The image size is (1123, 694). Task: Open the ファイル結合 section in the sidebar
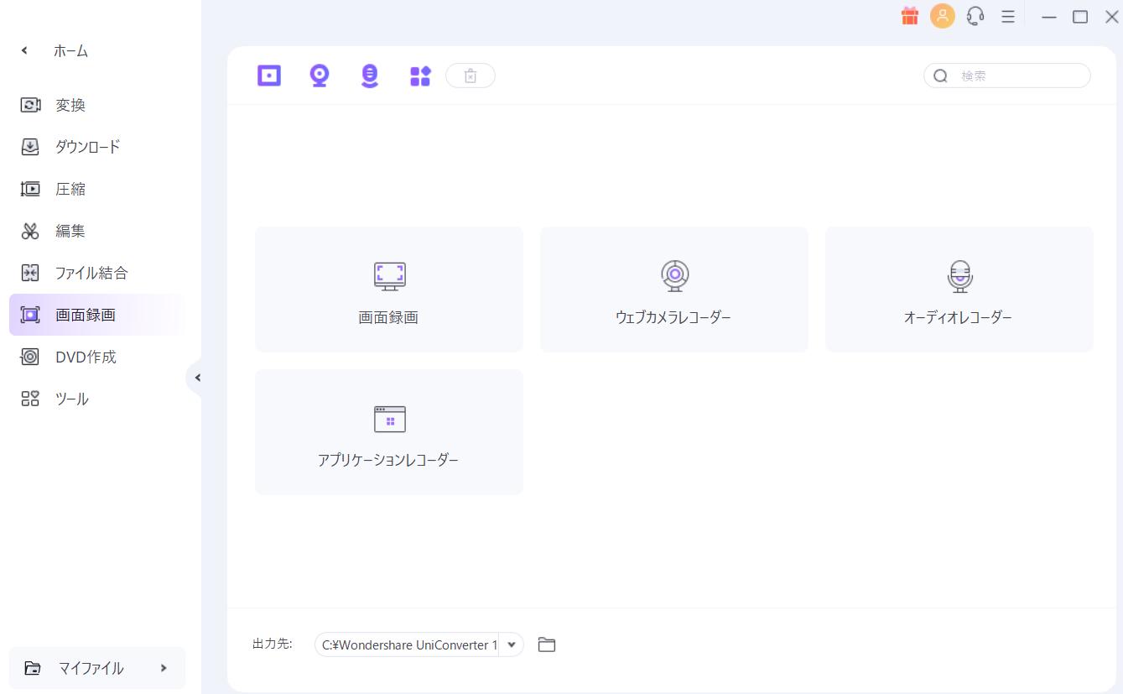97,273
